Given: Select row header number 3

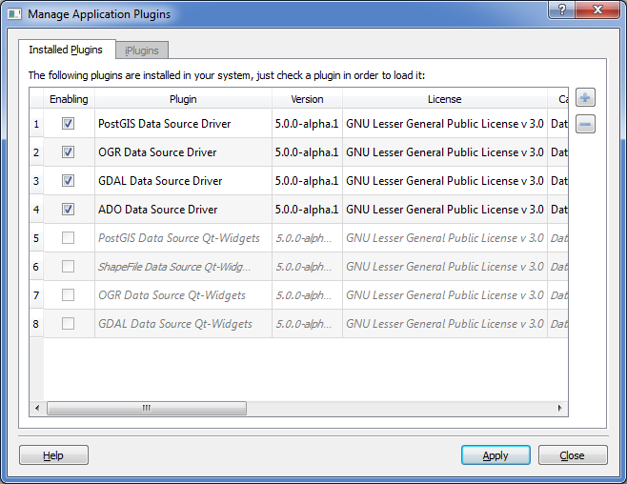Looking at the screenshot, I should click(x=36, y=181).
